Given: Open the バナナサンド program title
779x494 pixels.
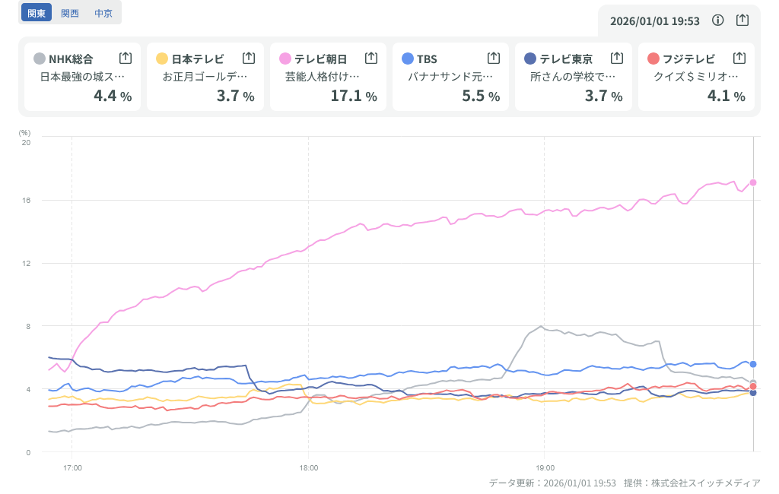Looking at the screenshot, I should tap(450, 77).
